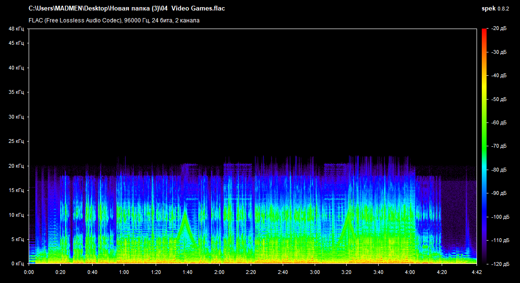Select the 0:00 start time label
The height and width of the screenshot is (283, 520).
pos(29,272)
